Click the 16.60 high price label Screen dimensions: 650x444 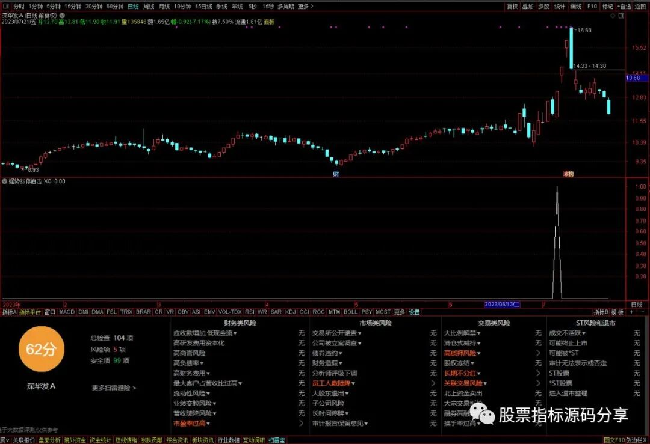point(584,30)
